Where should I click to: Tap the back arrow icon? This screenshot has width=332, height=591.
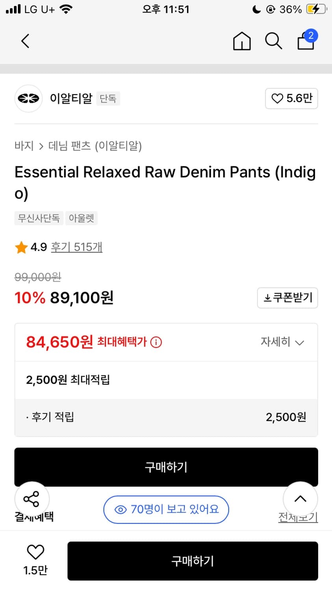click(26, 41)
